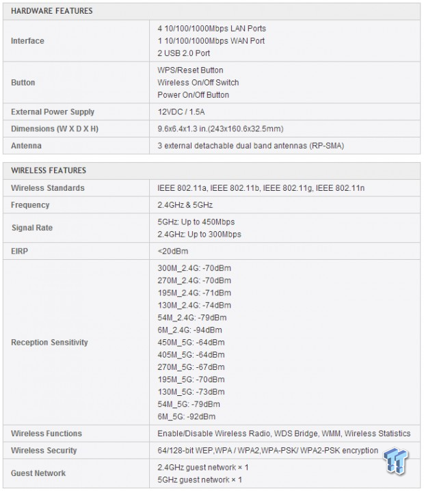Select the Signal Rate label

(32, 228)
